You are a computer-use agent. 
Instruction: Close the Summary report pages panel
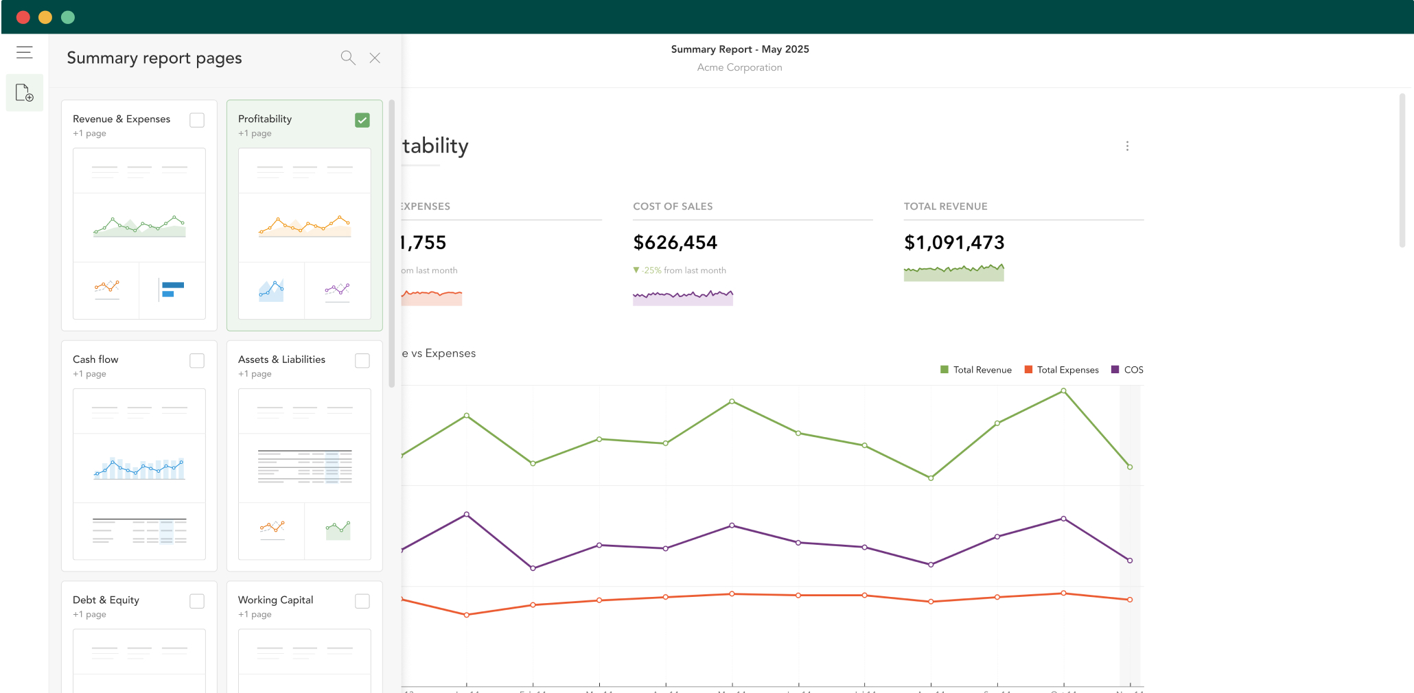coord(375,58)
